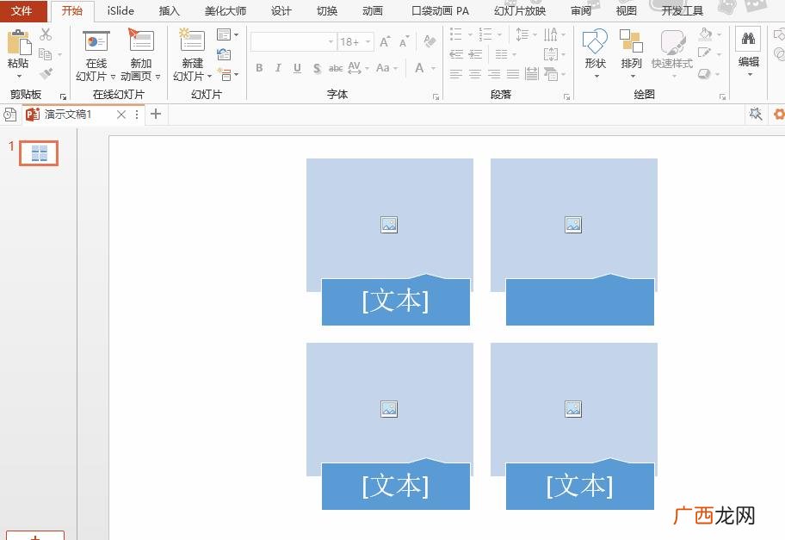
Task: Open the font size 18+ dropdown
Action: click(368, 42)
